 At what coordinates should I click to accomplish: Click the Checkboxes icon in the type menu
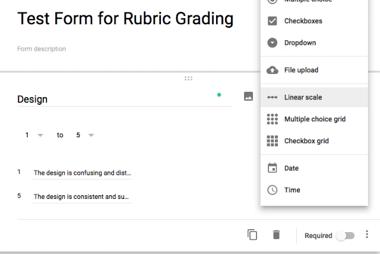[x=272, y=21]
